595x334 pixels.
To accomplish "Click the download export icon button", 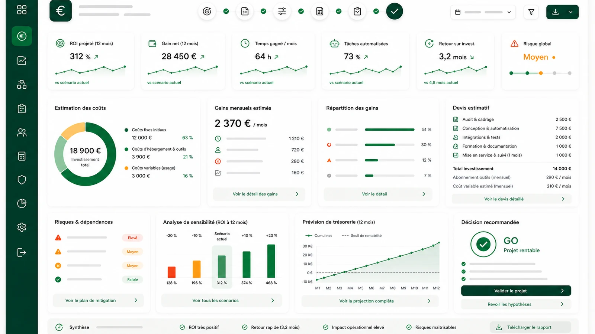I will [x=556, y=12].
